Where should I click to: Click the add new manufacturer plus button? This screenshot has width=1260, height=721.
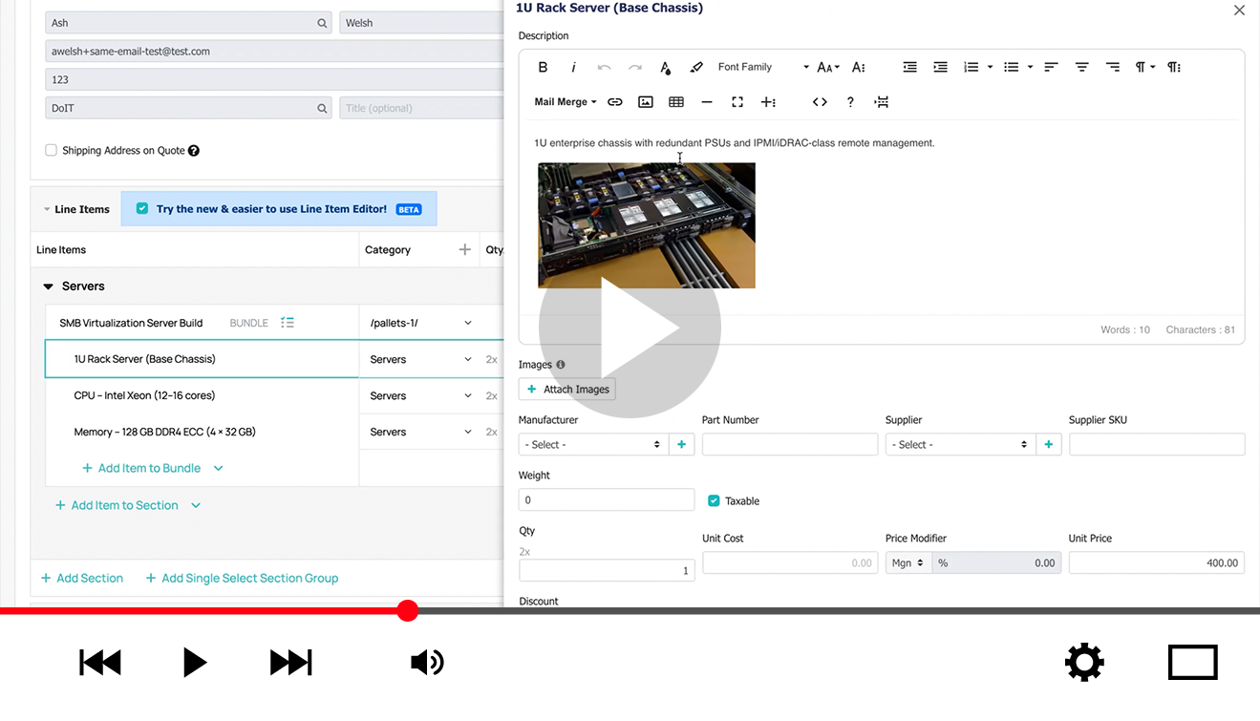click(x=681, y=444)
